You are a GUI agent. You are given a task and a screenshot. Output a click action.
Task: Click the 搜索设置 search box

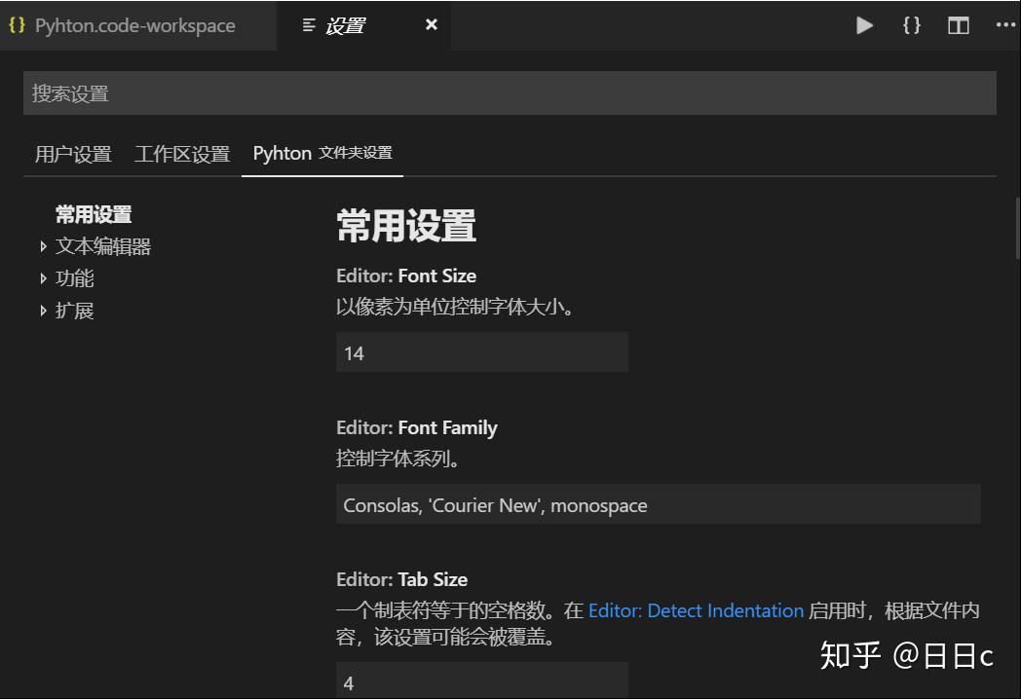click(x=510, y=93)
